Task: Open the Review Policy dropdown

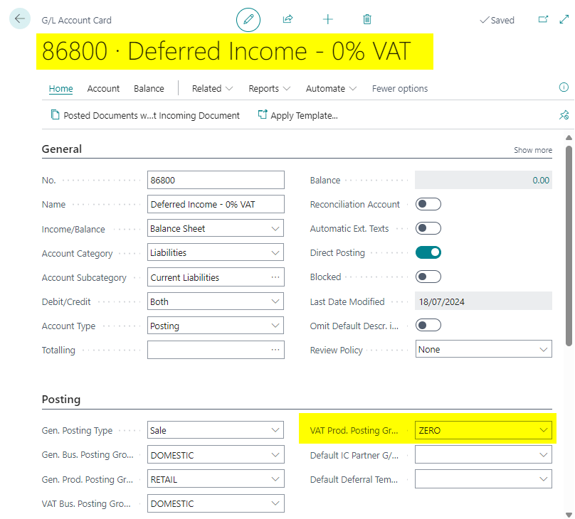Action: coord(483,350)
